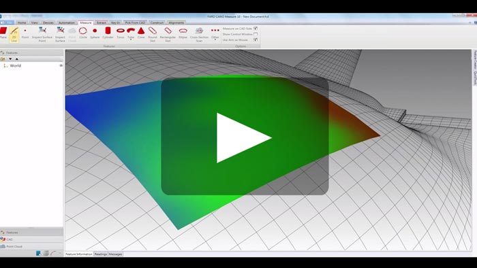
Task: Open the Feature Creator side tab
Action: tap(474, 60)
